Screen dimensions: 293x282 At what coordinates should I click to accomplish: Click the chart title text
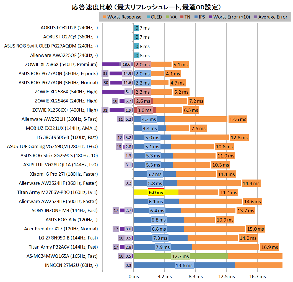[x=146, y=7]
